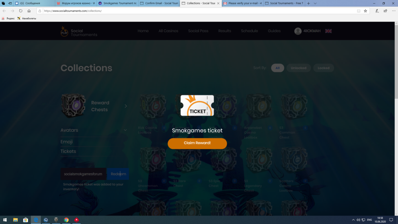Click the promo code input field
Screen dimensions: 398x224
pos(83,174)
